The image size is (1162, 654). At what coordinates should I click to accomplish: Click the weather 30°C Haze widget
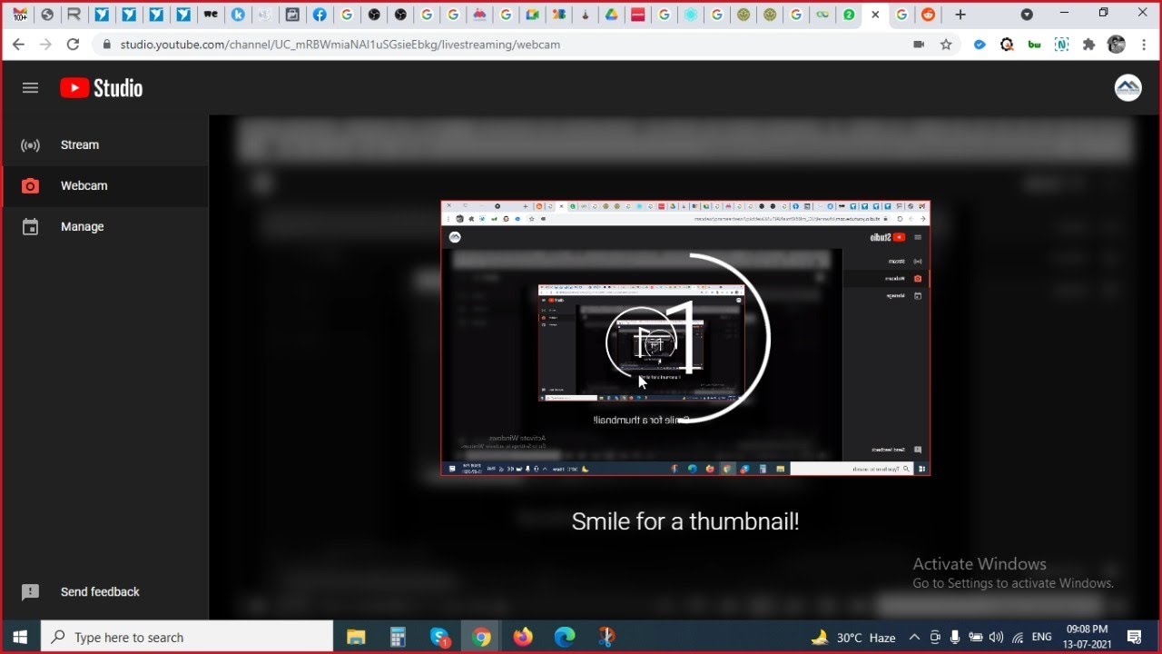tap(853, 638)
